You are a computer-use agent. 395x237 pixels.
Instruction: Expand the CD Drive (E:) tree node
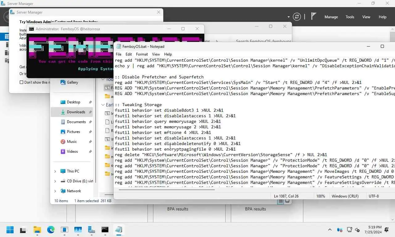tap(55, 181)
